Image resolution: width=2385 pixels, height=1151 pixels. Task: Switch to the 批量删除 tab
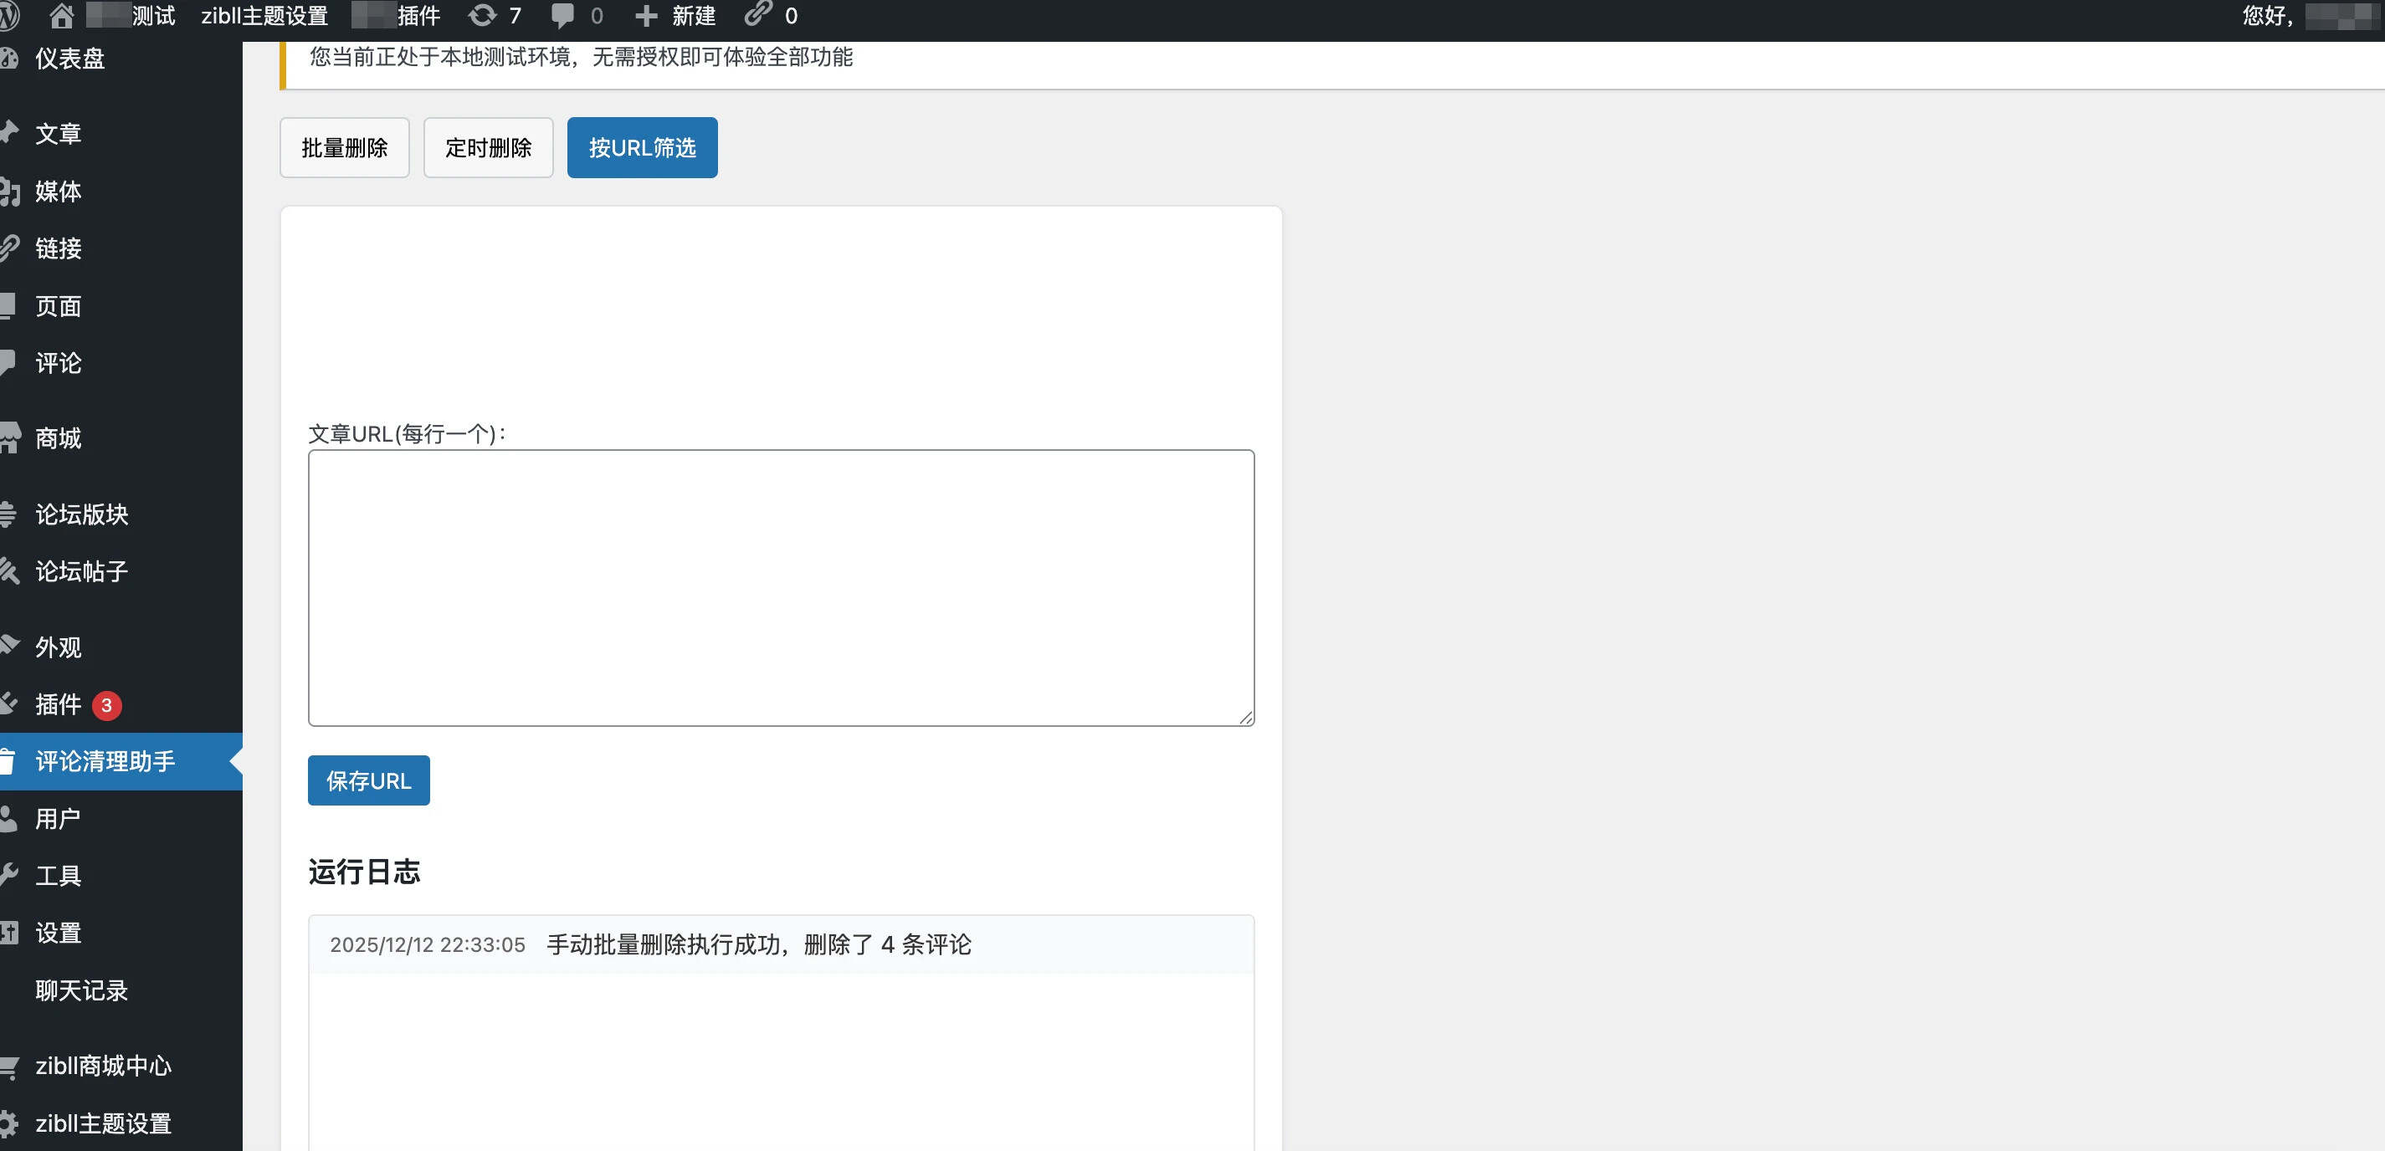(x=345, y=148)
